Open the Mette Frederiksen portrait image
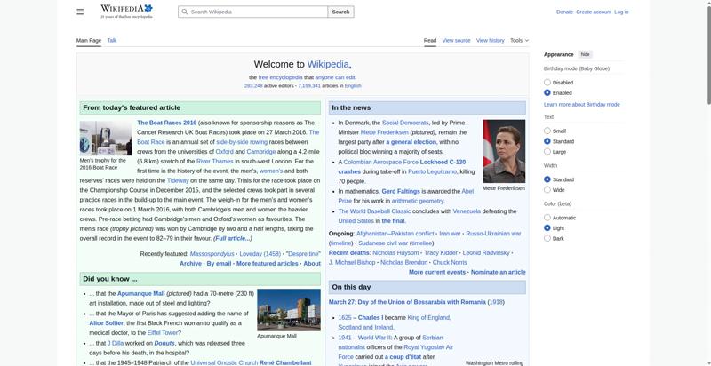711x366 pixels. click(x=504, y=151)
